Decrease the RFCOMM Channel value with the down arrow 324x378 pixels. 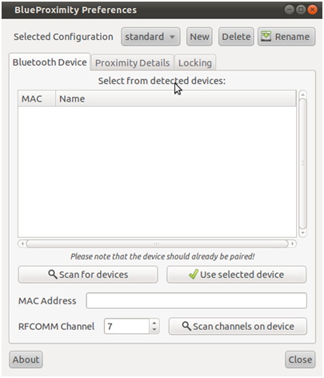coord(154,329)
